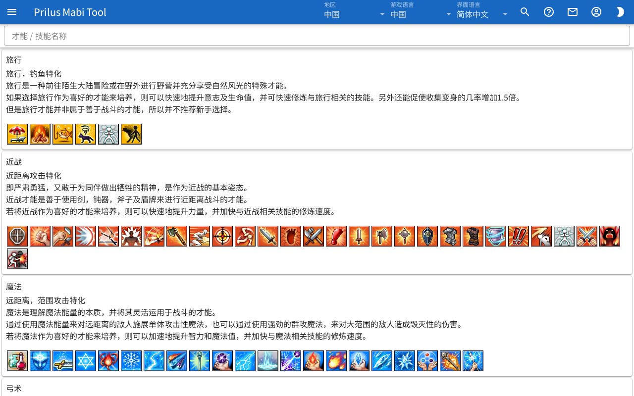The image size is (634, 396).
Task: Open the user account icon
Action: coord(596,12)
